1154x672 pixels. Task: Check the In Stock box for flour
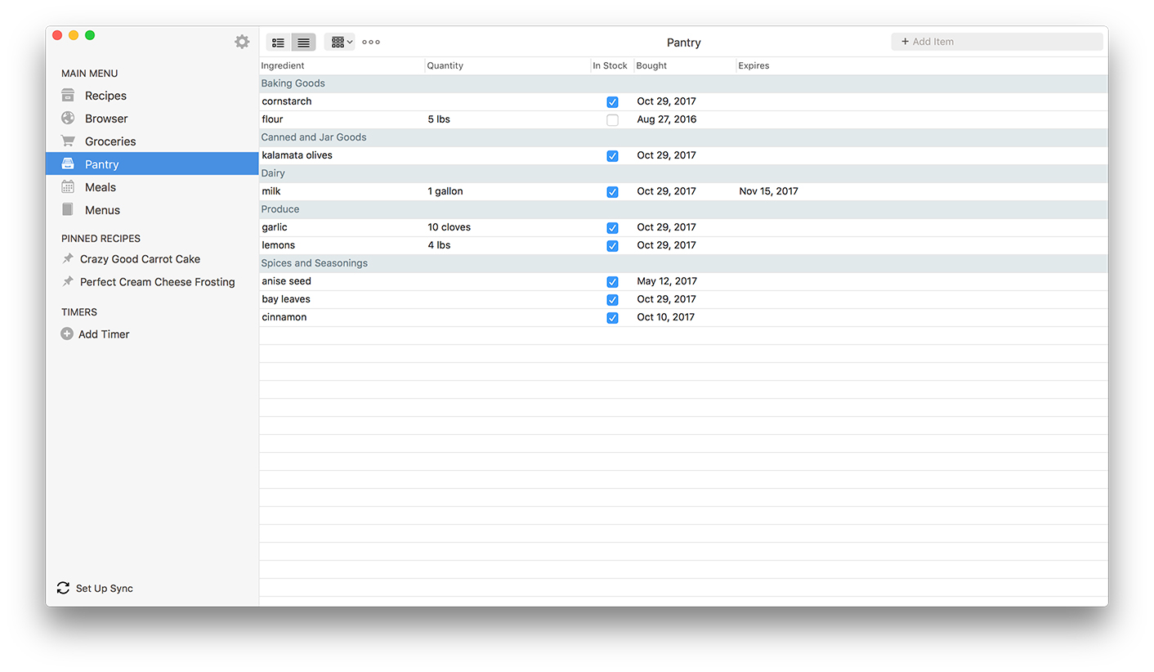[x=612, y=120]
